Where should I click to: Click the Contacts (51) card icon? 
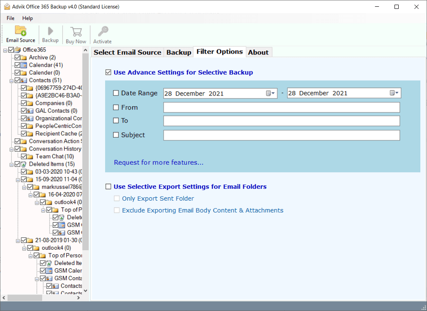[24, 80]
